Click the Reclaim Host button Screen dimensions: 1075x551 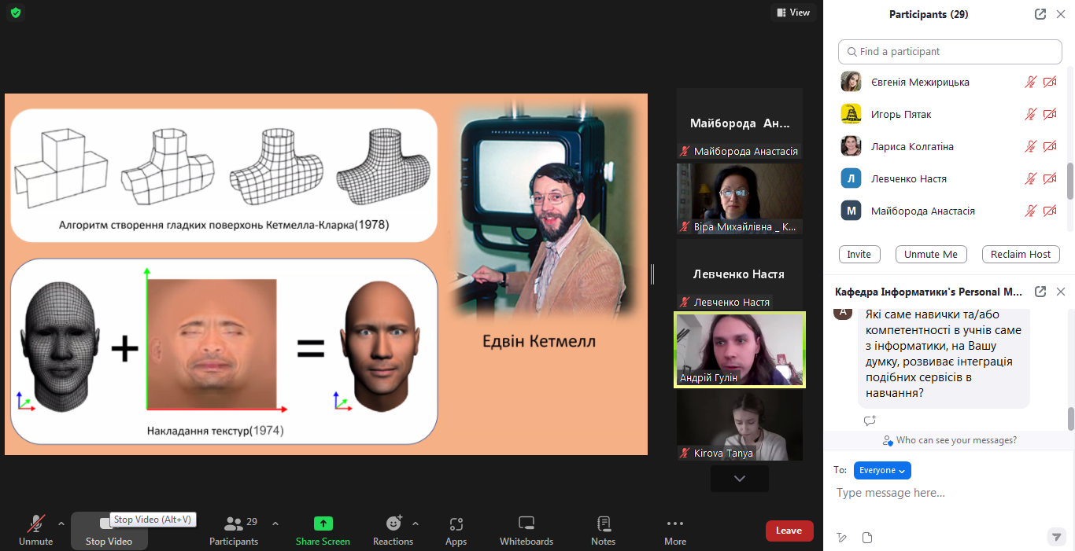click(x=1021, y=254)
